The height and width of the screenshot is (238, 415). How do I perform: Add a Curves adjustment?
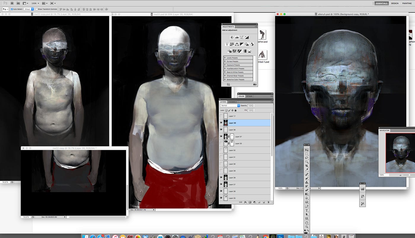(x=242, y=37)
